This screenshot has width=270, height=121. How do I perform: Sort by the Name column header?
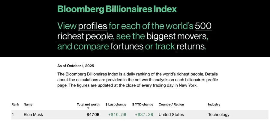(28, 105)
